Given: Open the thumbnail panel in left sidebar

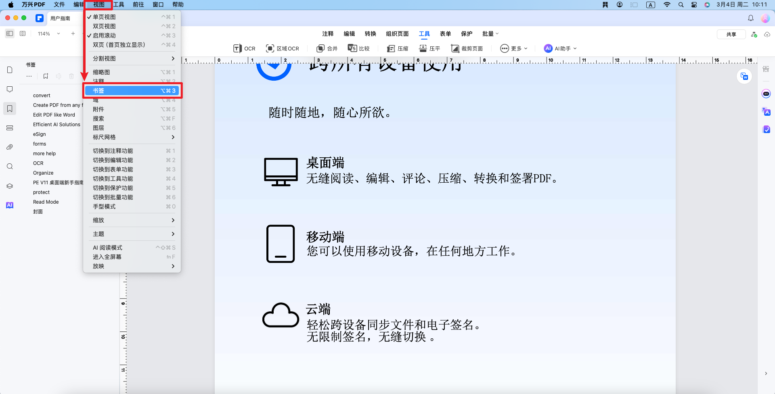Looking at the screenshot, I should (x=10, y=70).
